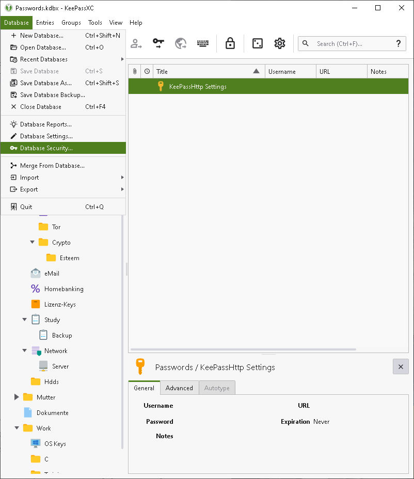Click the group tree vertical scrollbar
This screenshot has width=414, height=479.
click(122, 332)
